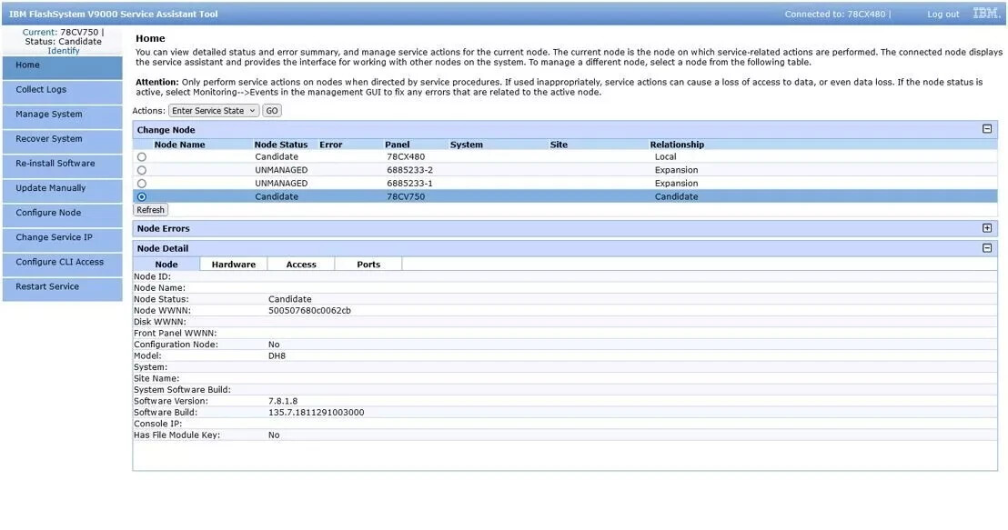Select radio button for node 6885233-2
The image size is (1008, 530).
[141, 170]
